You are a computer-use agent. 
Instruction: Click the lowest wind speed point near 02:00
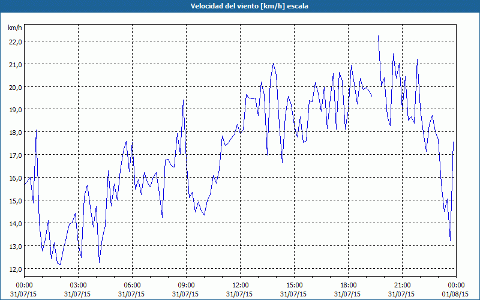click(x=60, y=265)
